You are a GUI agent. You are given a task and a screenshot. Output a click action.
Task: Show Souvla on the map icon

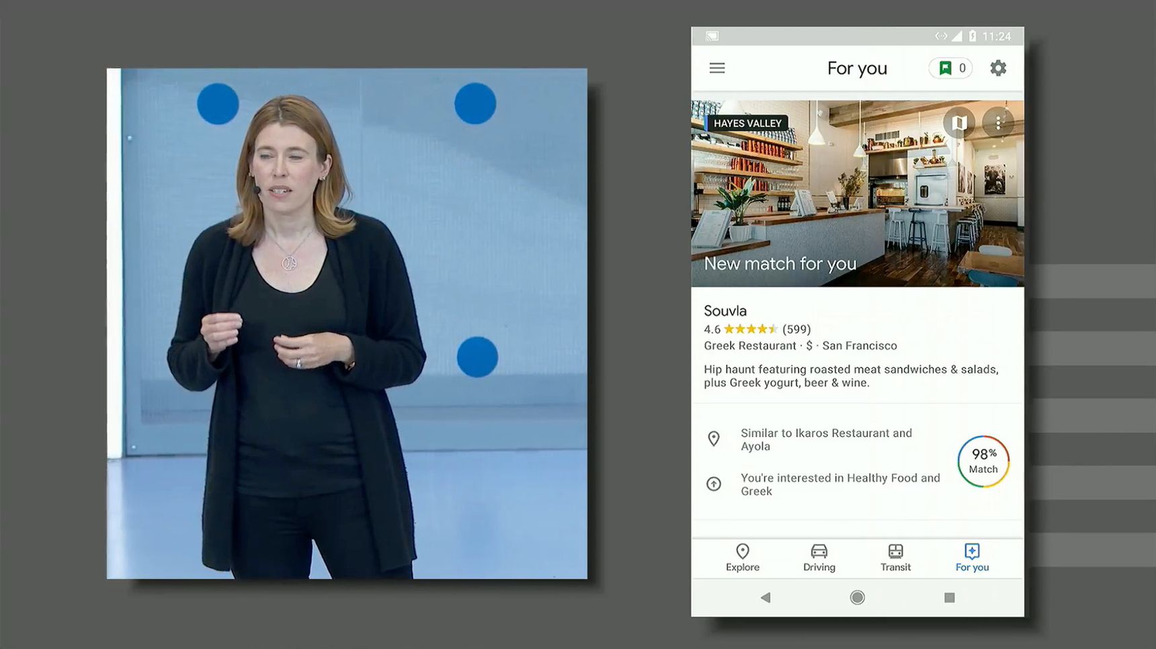(x=959, y=123)
